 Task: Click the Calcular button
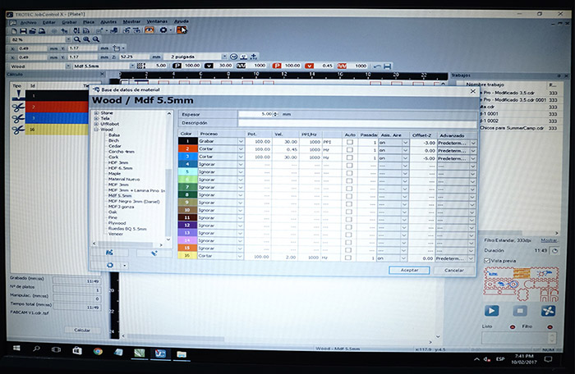(82, 330)
